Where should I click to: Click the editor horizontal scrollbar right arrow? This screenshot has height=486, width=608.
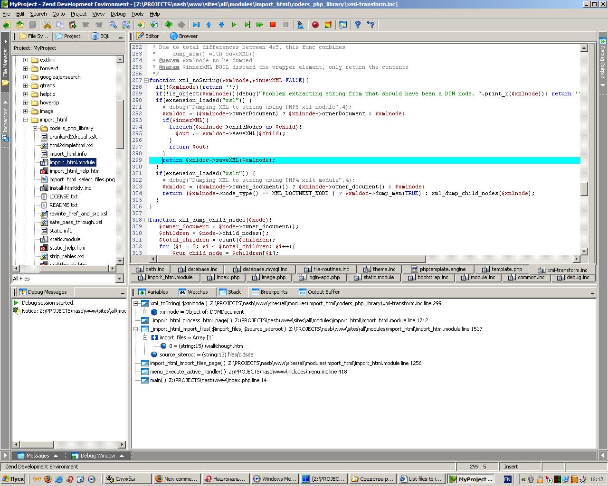(577, 259)
